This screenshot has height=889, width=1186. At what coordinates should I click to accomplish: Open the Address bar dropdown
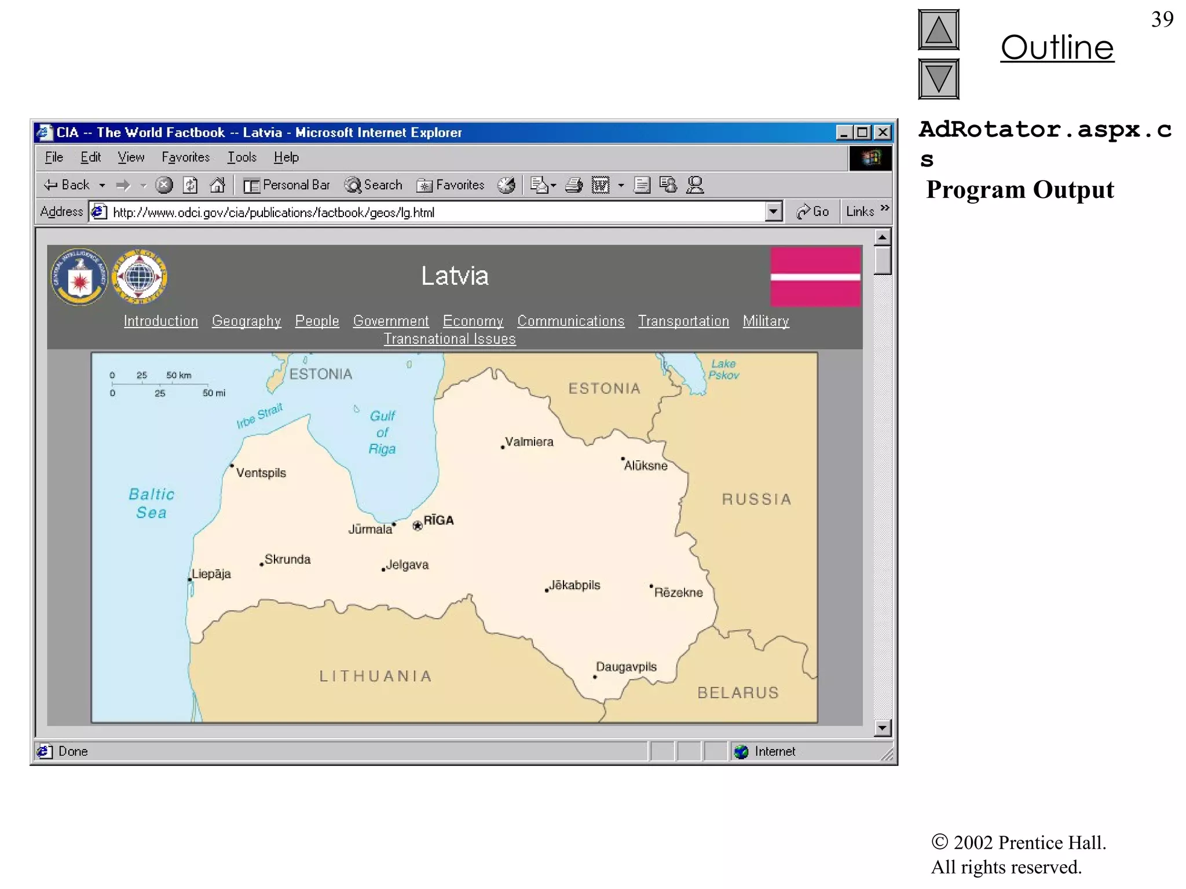coord(773,212)
